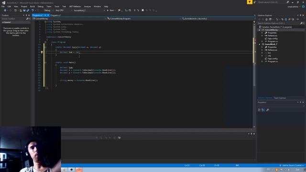
Task: Click the Toolbox search magnifier icon
Action: click(27, 19)
